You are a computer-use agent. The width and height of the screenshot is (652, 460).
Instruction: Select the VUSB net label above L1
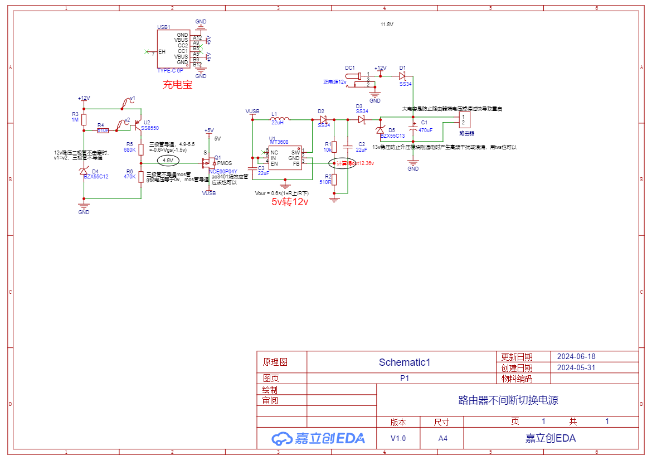tap(252, 112)
